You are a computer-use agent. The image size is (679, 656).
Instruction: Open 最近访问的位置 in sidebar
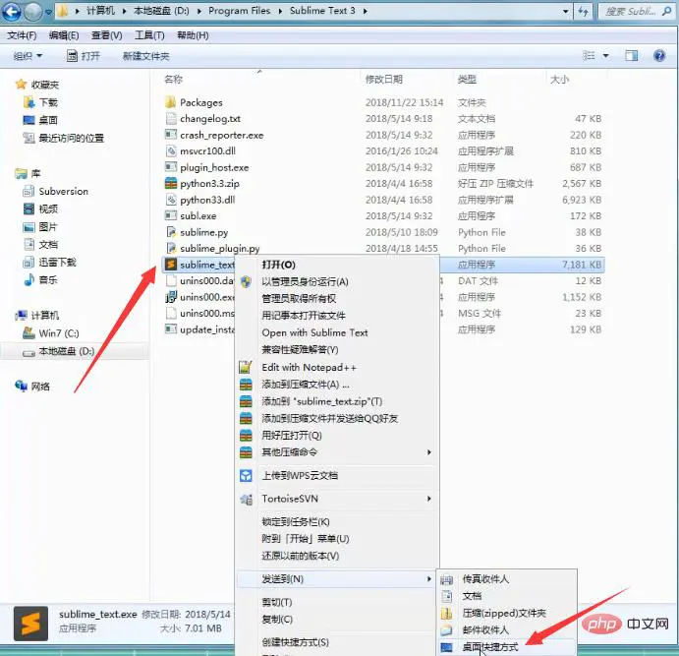click(x=64, y=138)
